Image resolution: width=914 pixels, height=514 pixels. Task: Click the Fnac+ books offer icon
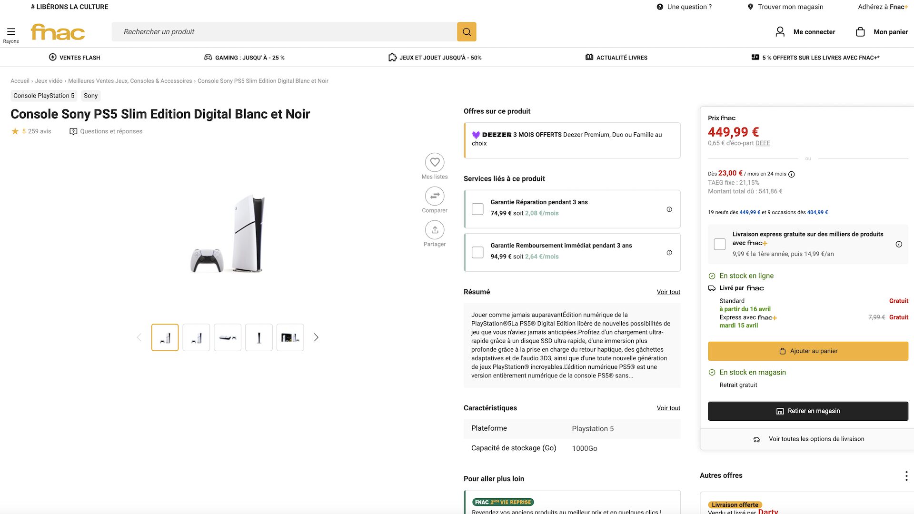pyautogui.click(x=755, y=57)
